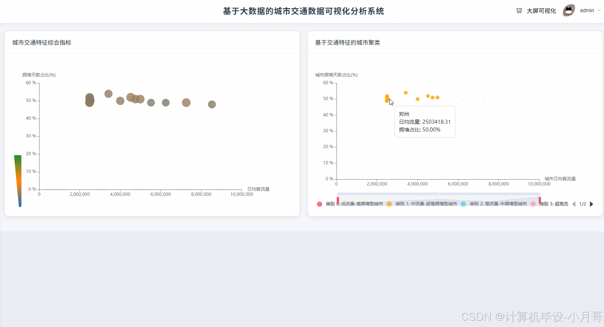Open the 大屏可视化 big-screen view link

tap(541, 11)
